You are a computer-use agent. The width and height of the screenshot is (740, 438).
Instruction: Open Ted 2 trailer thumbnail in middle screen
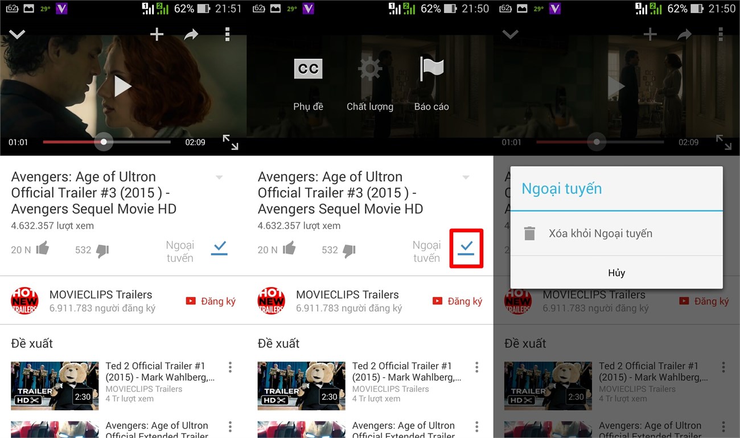(301, 386)
